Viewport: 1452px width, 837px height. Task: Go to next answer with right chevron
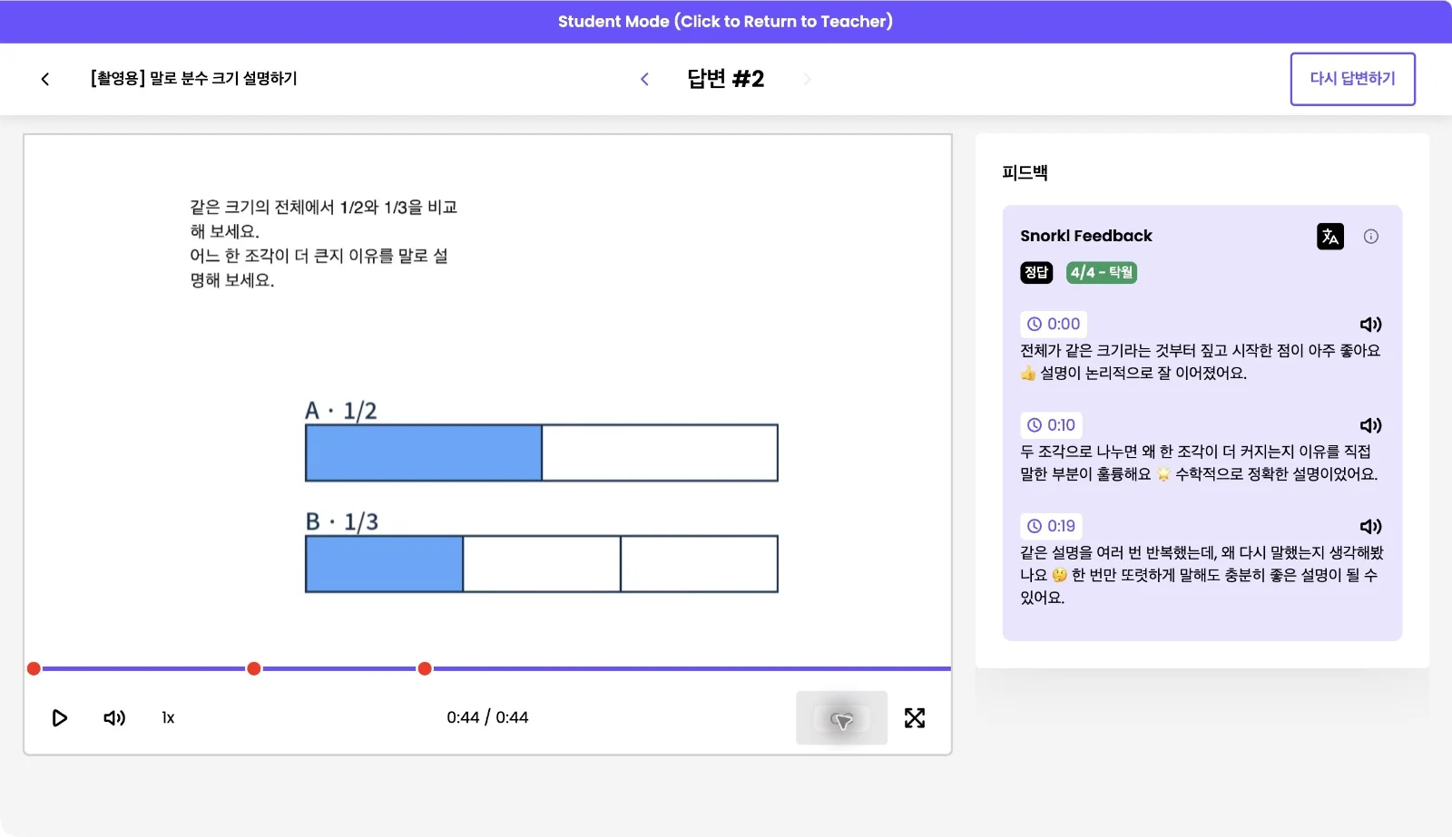point(807,79)
